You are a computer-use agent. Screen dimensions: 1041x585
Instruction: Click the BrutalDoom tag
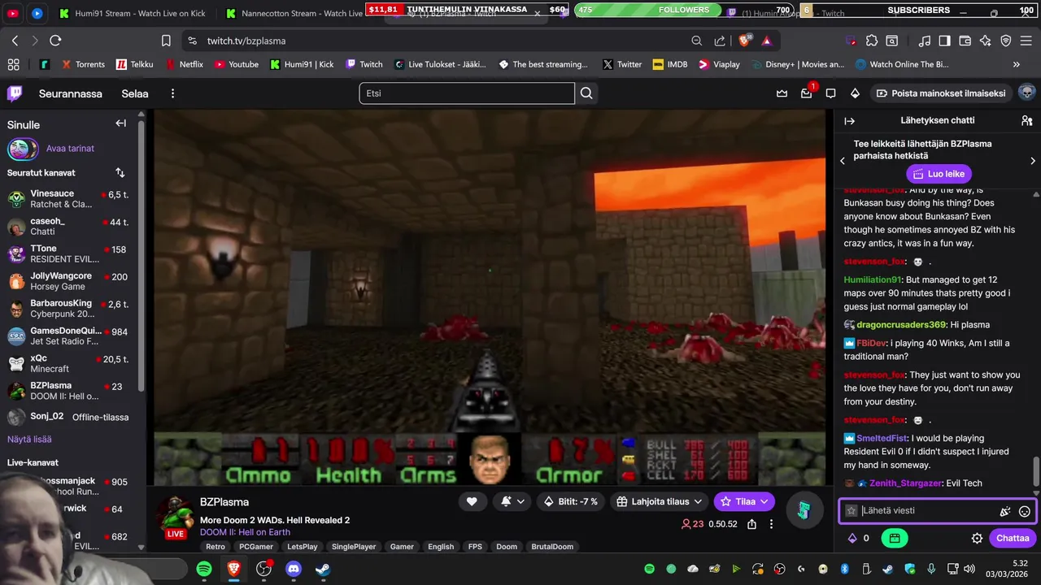point(552,547)
